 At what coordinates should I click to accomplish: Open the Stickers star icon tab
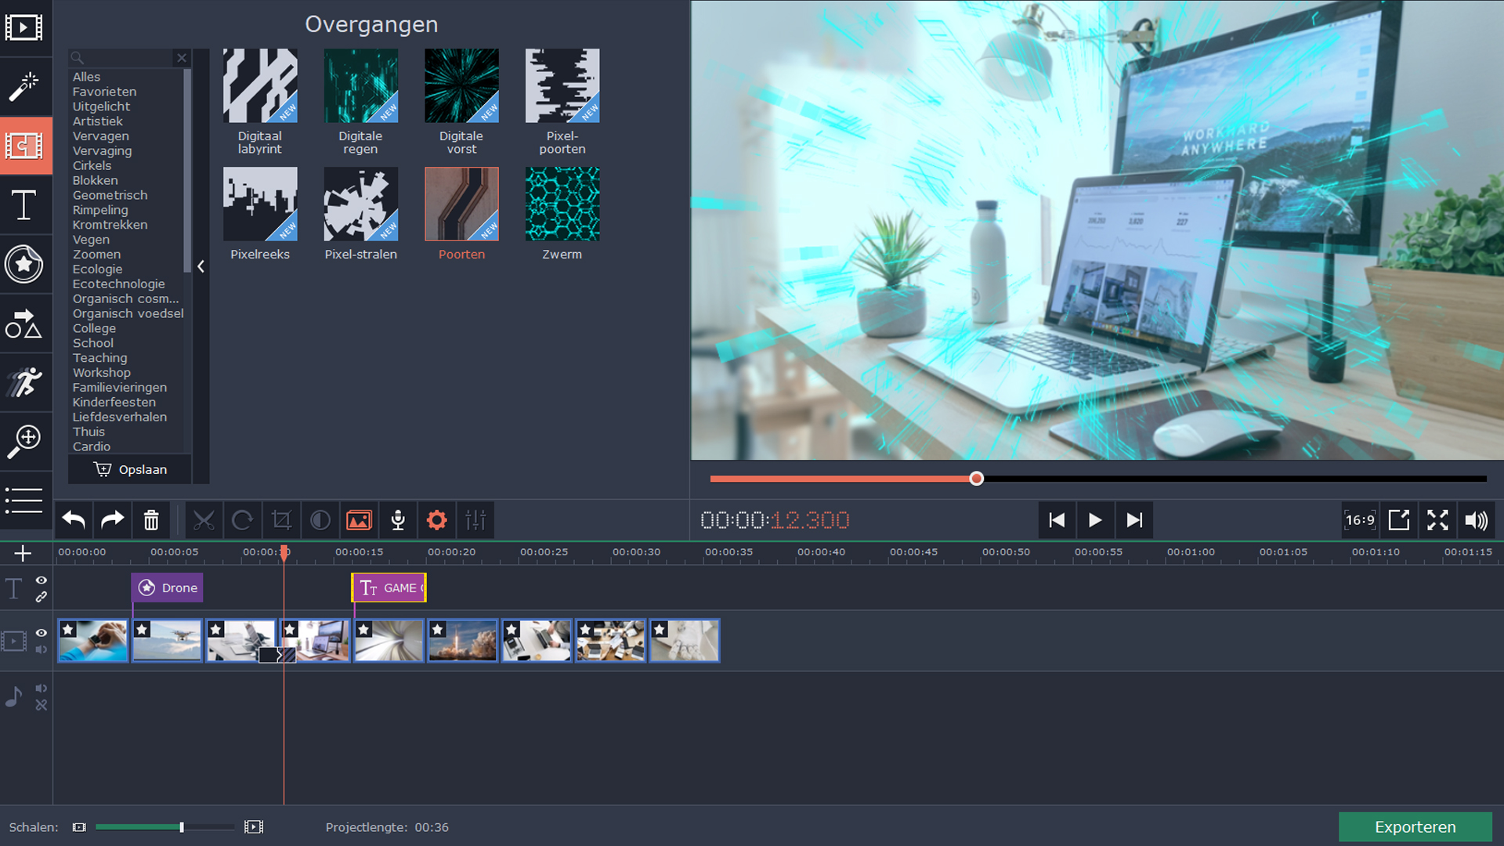[x=24, y=264]
